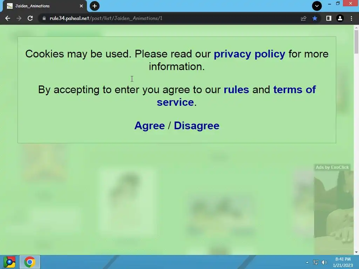Minimize the Chrome window

coord(330,4)
